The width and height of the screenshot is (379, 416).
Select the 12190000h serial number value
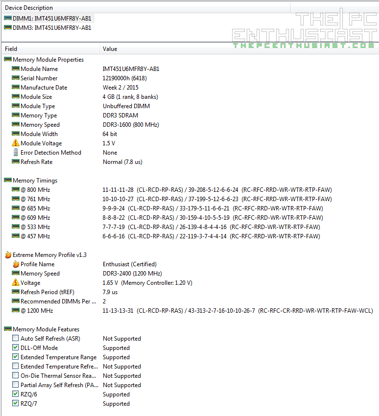(124, 78)
